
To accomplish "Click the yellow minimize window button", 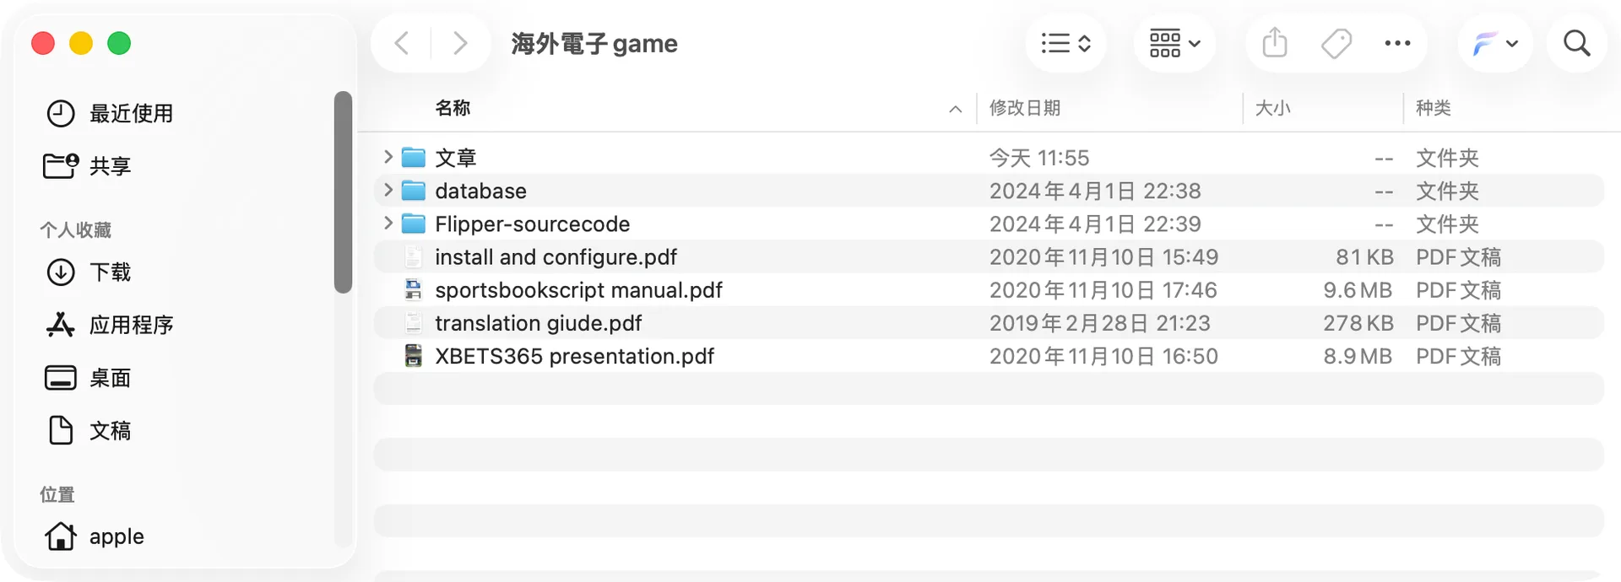I will pos(81,43).
